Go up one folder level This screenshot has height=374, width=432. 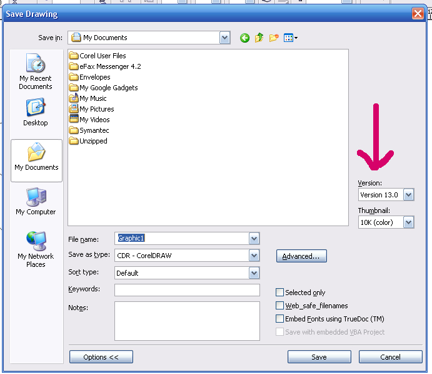[259, 38]
